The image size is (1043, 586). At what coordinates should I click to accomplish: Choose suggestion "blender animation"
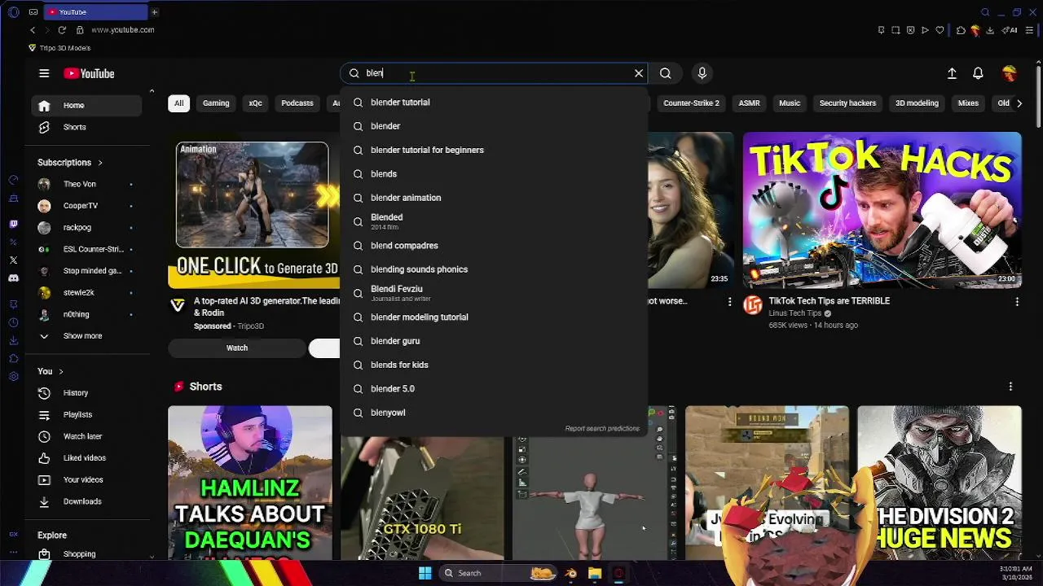(494, 198)
